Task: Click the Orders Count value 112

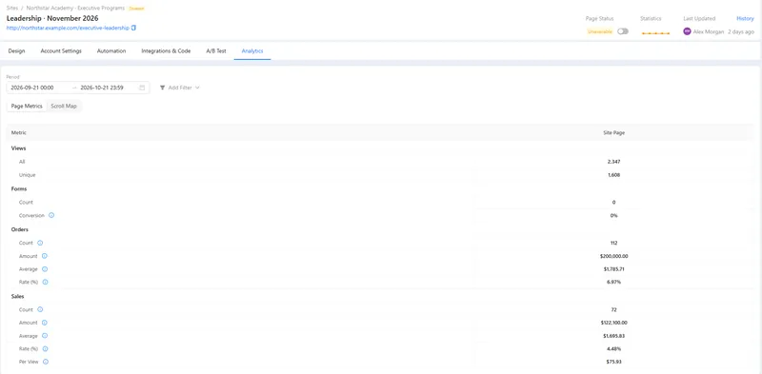Action: (613, 243)
